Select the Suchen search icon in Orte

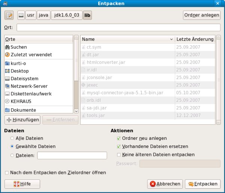[x=7, y=47]
